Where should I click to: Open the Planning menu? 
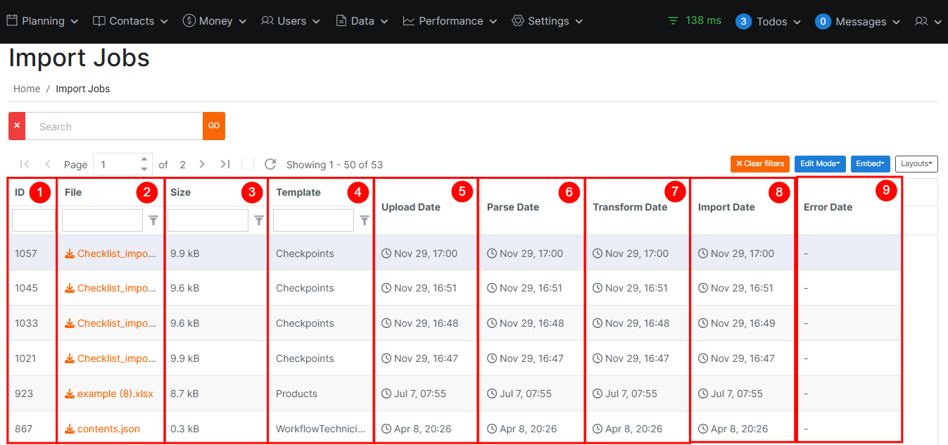(43, 21)
